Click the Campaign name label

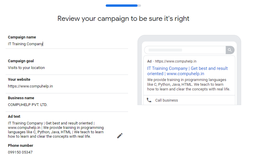(22, 37)
